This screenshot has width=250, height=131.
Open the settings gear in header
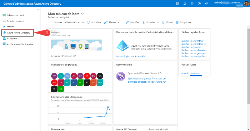[192, 3]
